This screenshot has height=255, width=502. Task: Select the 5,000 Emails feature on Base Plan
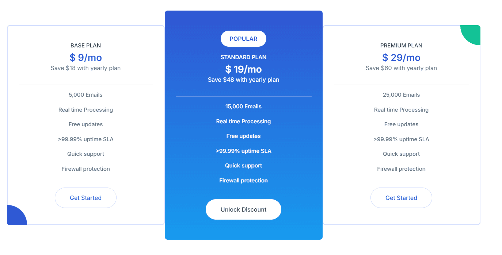[x=85, y=94]
